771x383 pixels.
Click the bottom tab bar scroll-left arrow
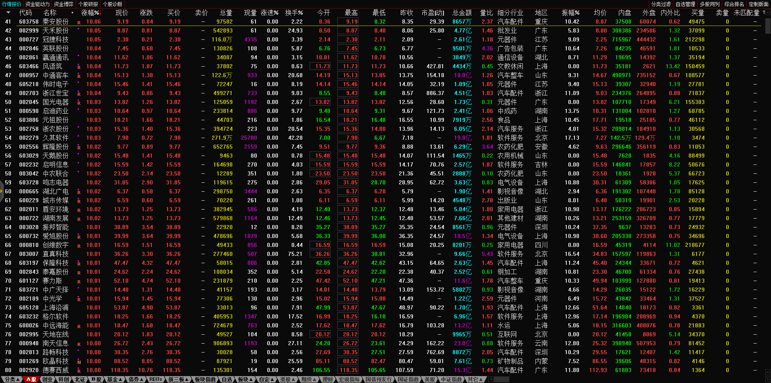(x=491, y=379)
